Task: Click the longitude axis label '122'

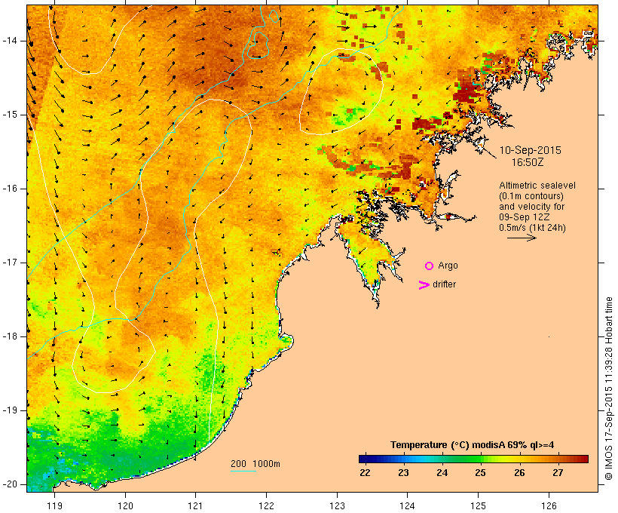Action: click(x=267, y=505)
